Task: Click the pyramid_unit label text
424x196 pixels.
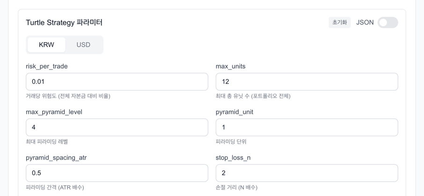Action: (x=234, y=112)
